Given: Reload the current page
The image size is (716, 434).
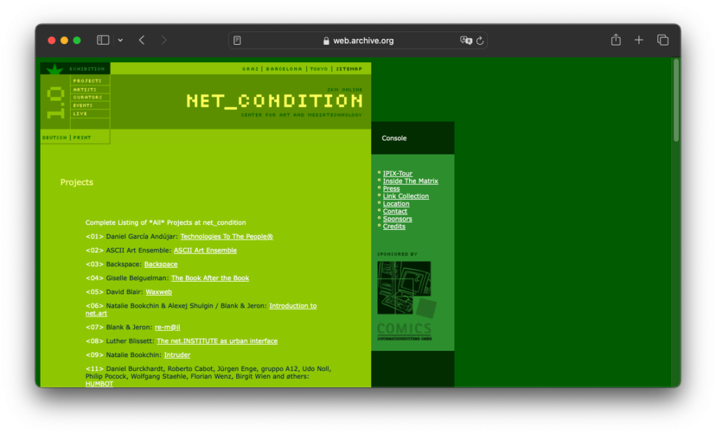Looking at the screenshot, I should [x=480, y=41].
